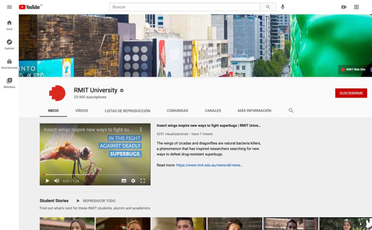This screenshot has height=230, width=372.
Task: Mute the featured video volume
Action: point(56,181)
